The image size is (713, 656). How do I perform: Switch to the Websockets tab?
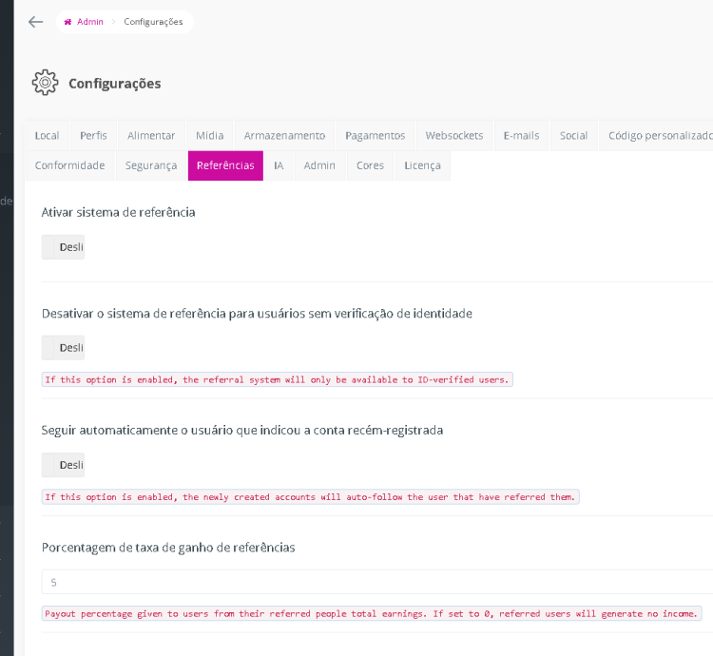point(454,136)
